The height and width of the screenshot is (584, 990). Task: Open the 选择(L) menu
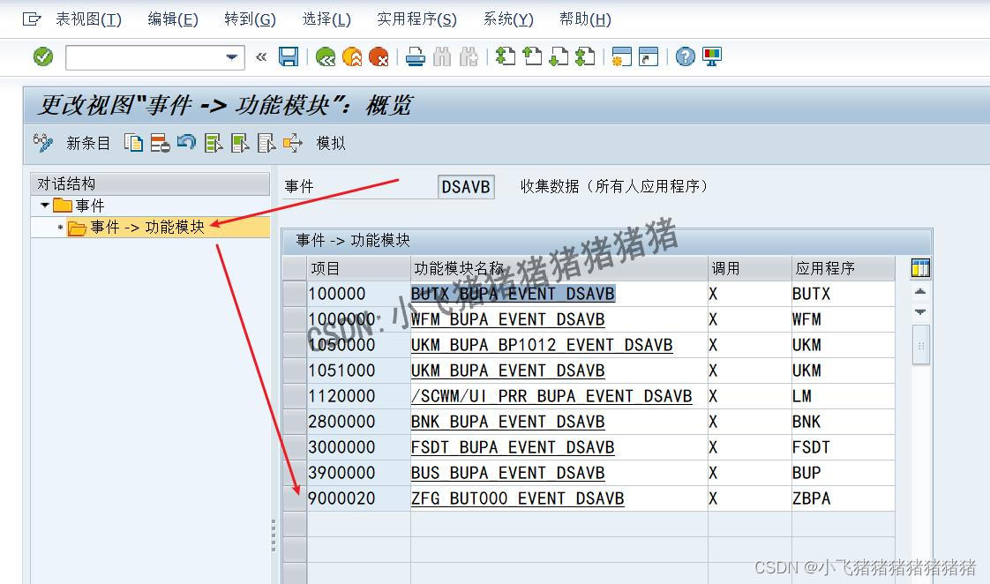[326, 19]
